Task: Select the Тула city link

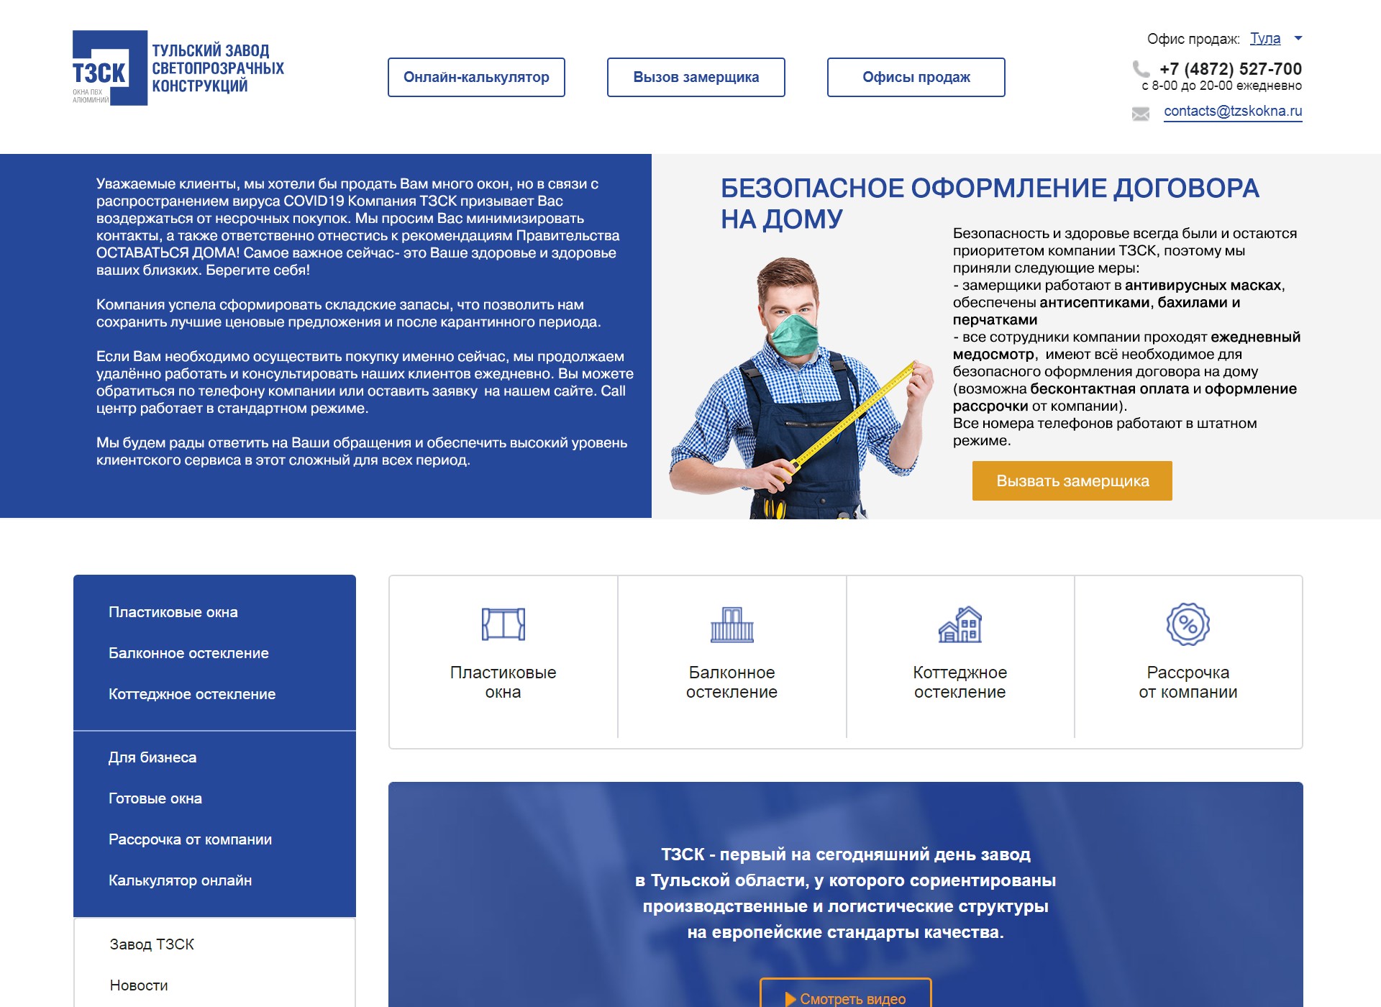Action: (1265, 38)
